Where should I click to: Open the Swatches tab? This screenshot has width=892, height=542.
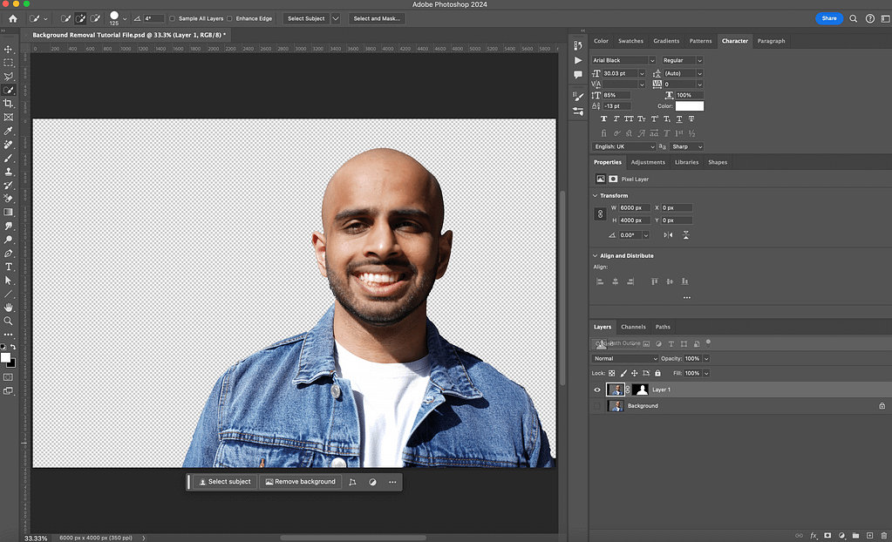630,41
